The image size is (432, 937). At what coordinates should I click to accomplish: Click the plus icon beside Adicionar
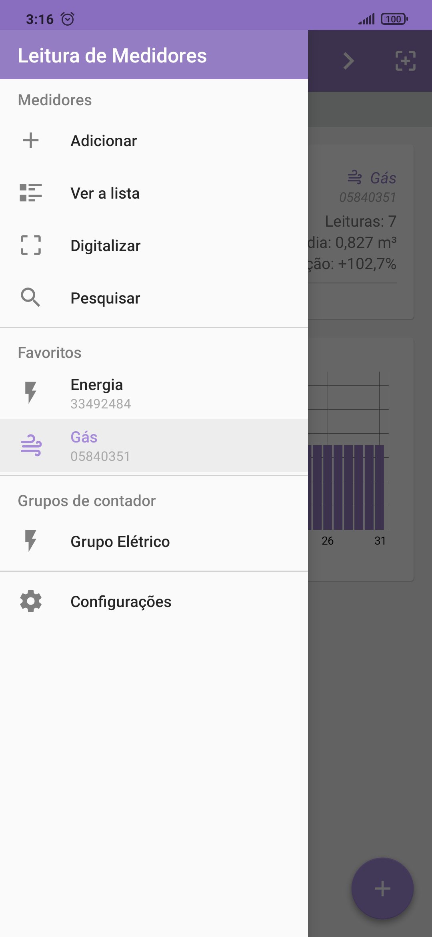point(31,141)
